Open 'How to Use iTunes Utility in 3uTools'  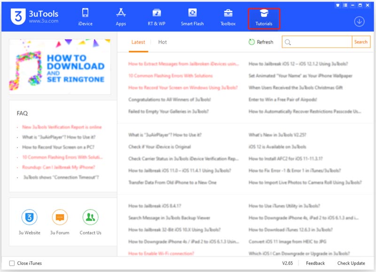(284, 206)
